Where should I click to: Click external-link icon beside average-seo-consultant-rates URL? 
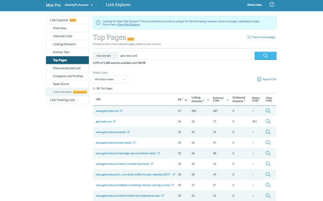(x=159, y=153)
